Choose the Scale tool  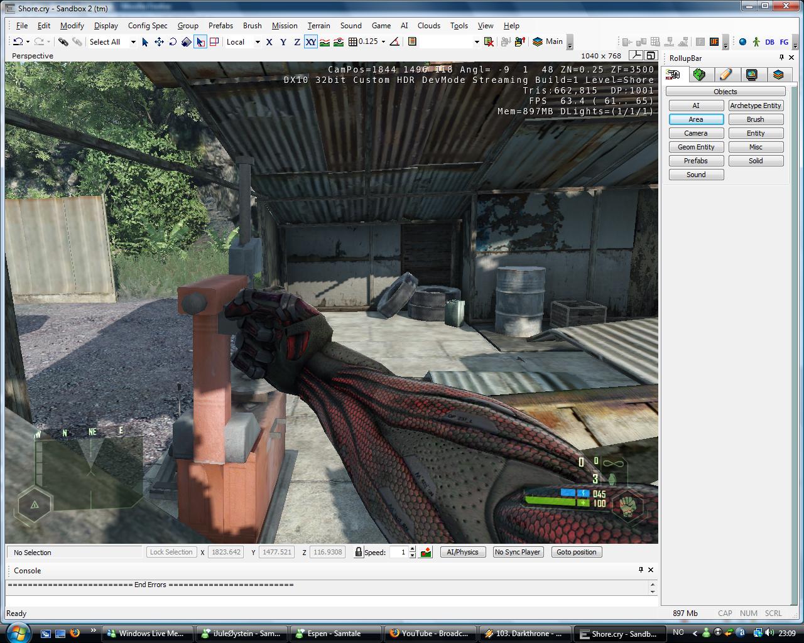pyautogui.click(x=187, y=41)
